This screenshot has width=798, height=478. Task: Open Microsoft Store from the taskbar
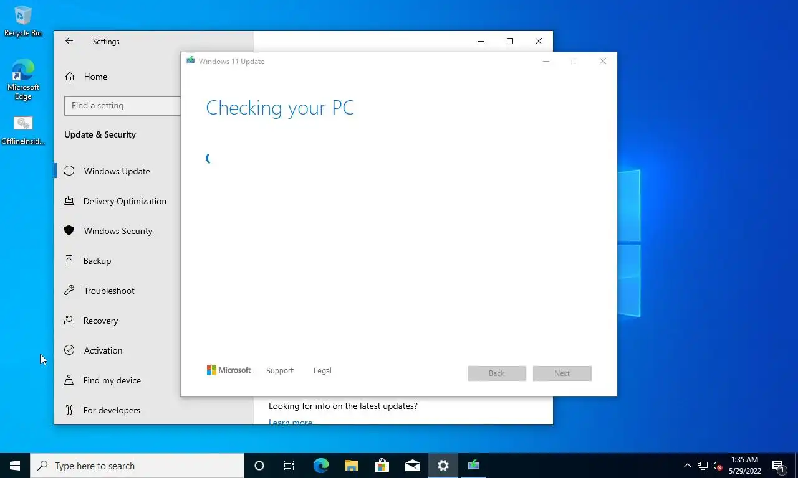point(382,466)
